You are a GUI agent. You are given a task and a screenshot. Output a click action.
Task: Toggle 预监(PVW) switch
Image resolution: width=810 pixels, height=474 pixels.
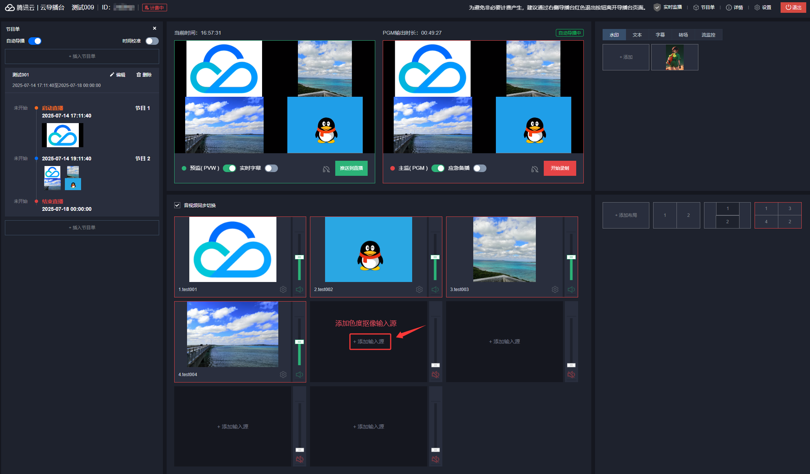(x=229, y=168)
